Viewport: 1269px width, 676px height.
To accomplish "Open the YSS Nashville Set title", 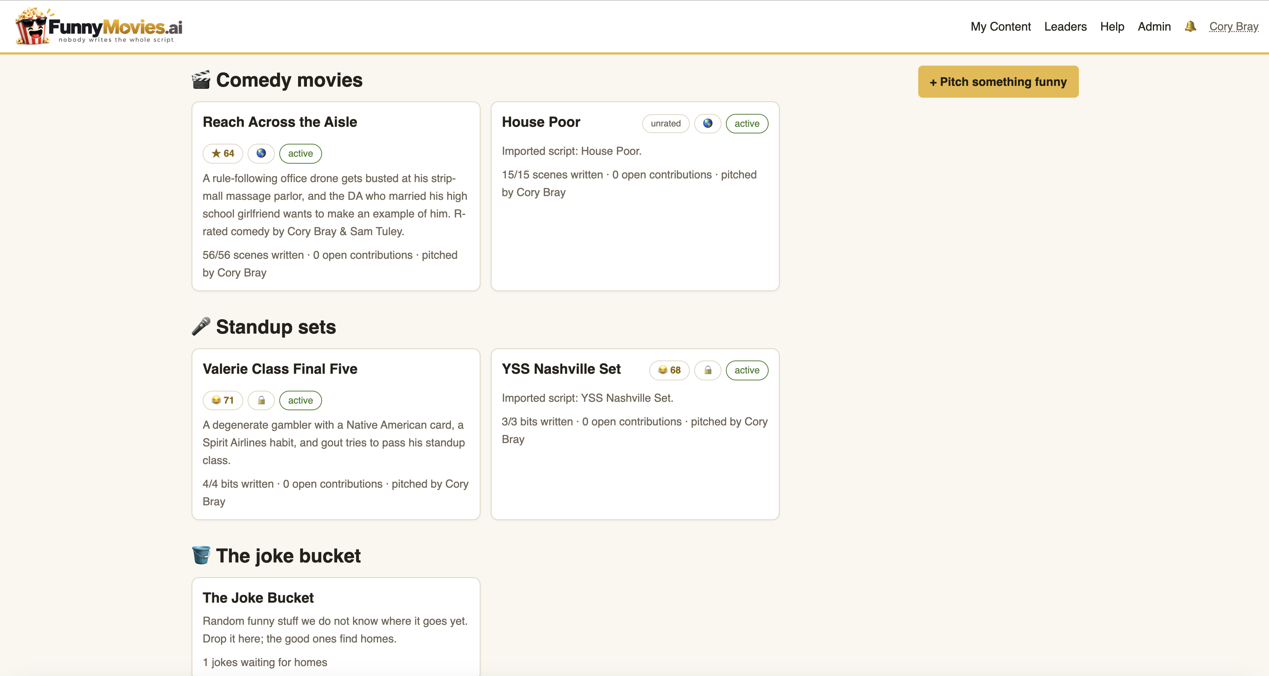I will (561, 369).
